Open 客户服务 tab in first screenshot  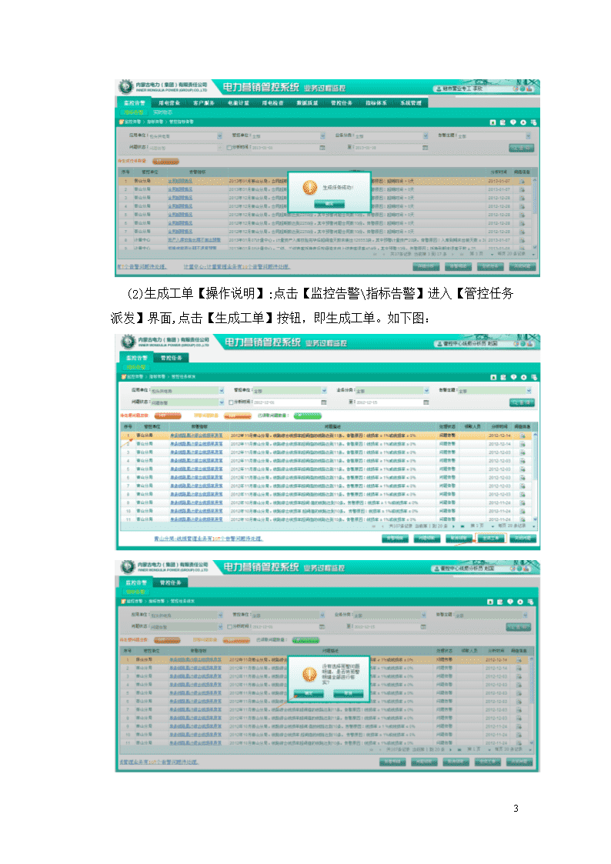204,103
